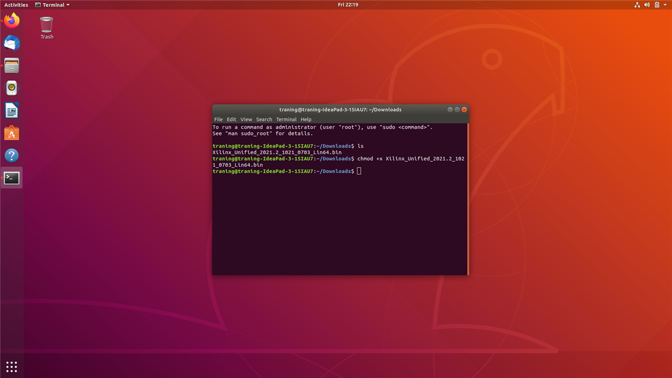
Task: Maximize the Terminal window
Action: click(457, 110)
